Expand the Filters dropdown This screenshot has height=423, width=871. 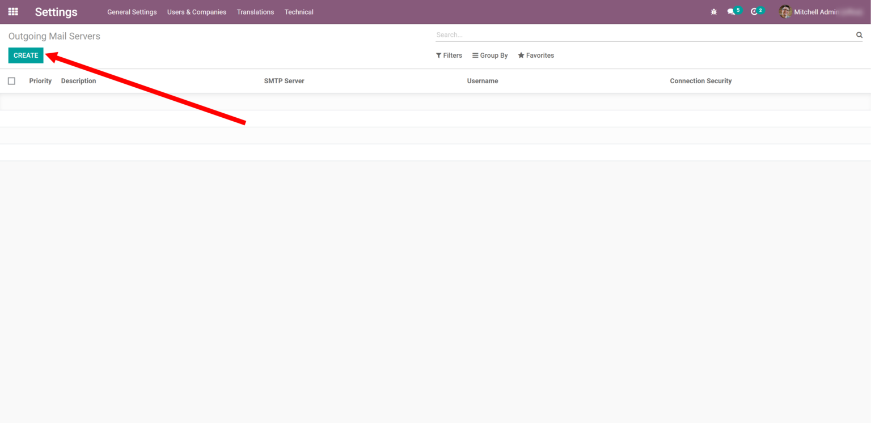(x=449, y=55)
